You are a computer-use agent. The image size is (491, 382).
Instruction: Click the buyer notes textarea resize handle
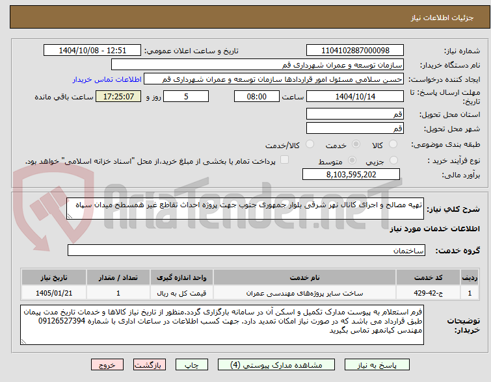(23, 342)
